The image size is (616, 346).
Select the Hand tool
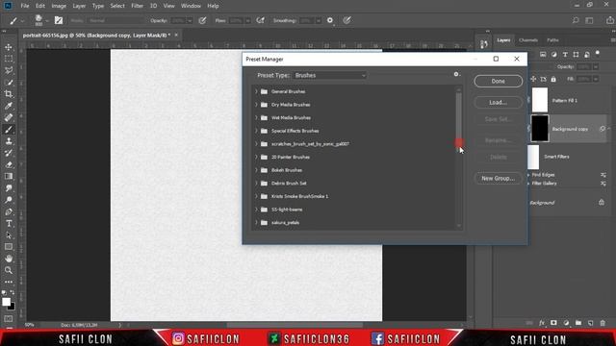click(x=9, y=259)
